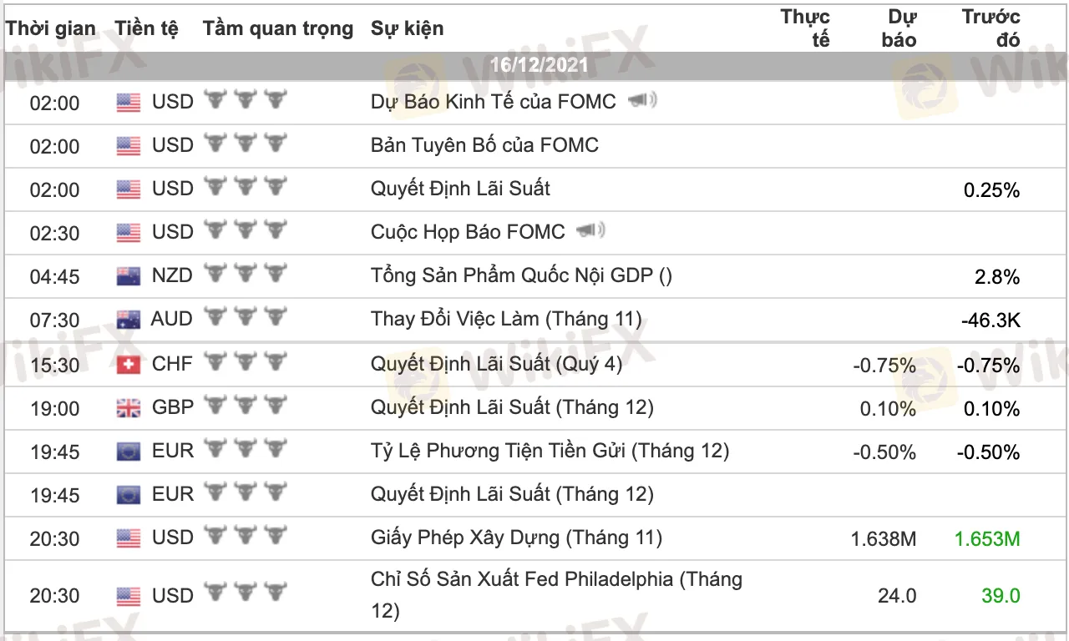Click the UK flag in the GBP row

(x=129, y=408)
